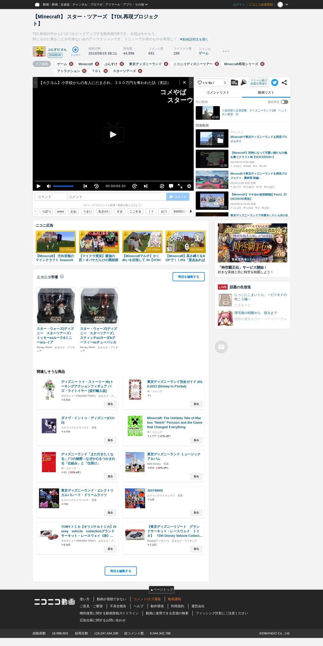The width and height of the screenshot is (323, 646).
Task: Skip to the next video in player
Action: pos(146,186)
